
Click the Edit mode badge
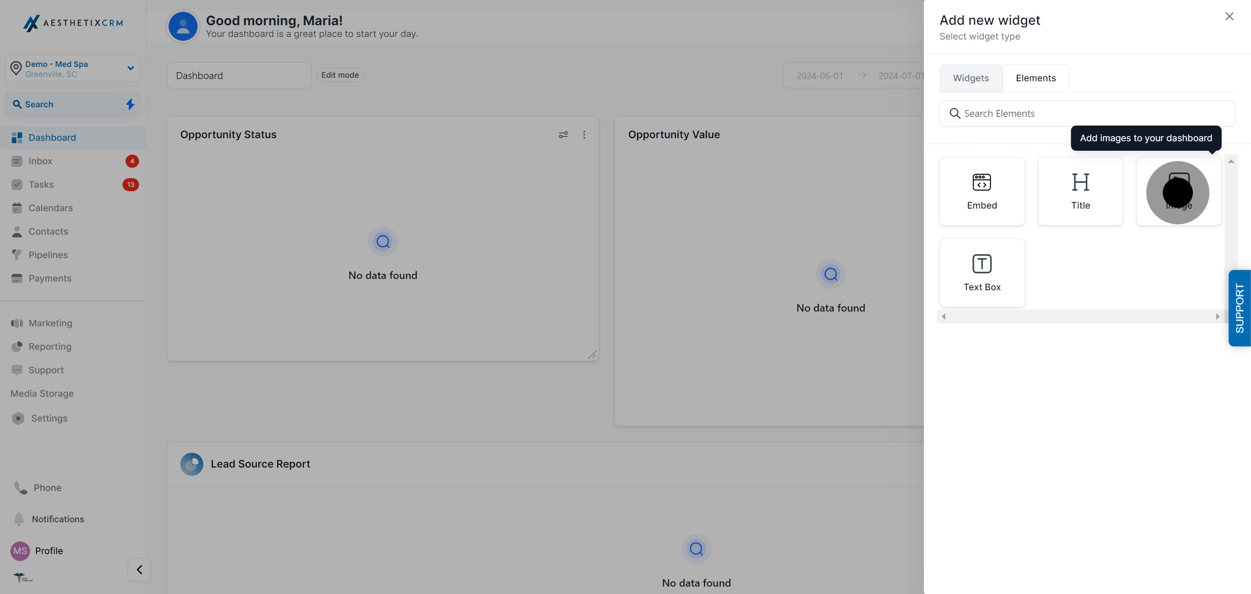(340, 75)
